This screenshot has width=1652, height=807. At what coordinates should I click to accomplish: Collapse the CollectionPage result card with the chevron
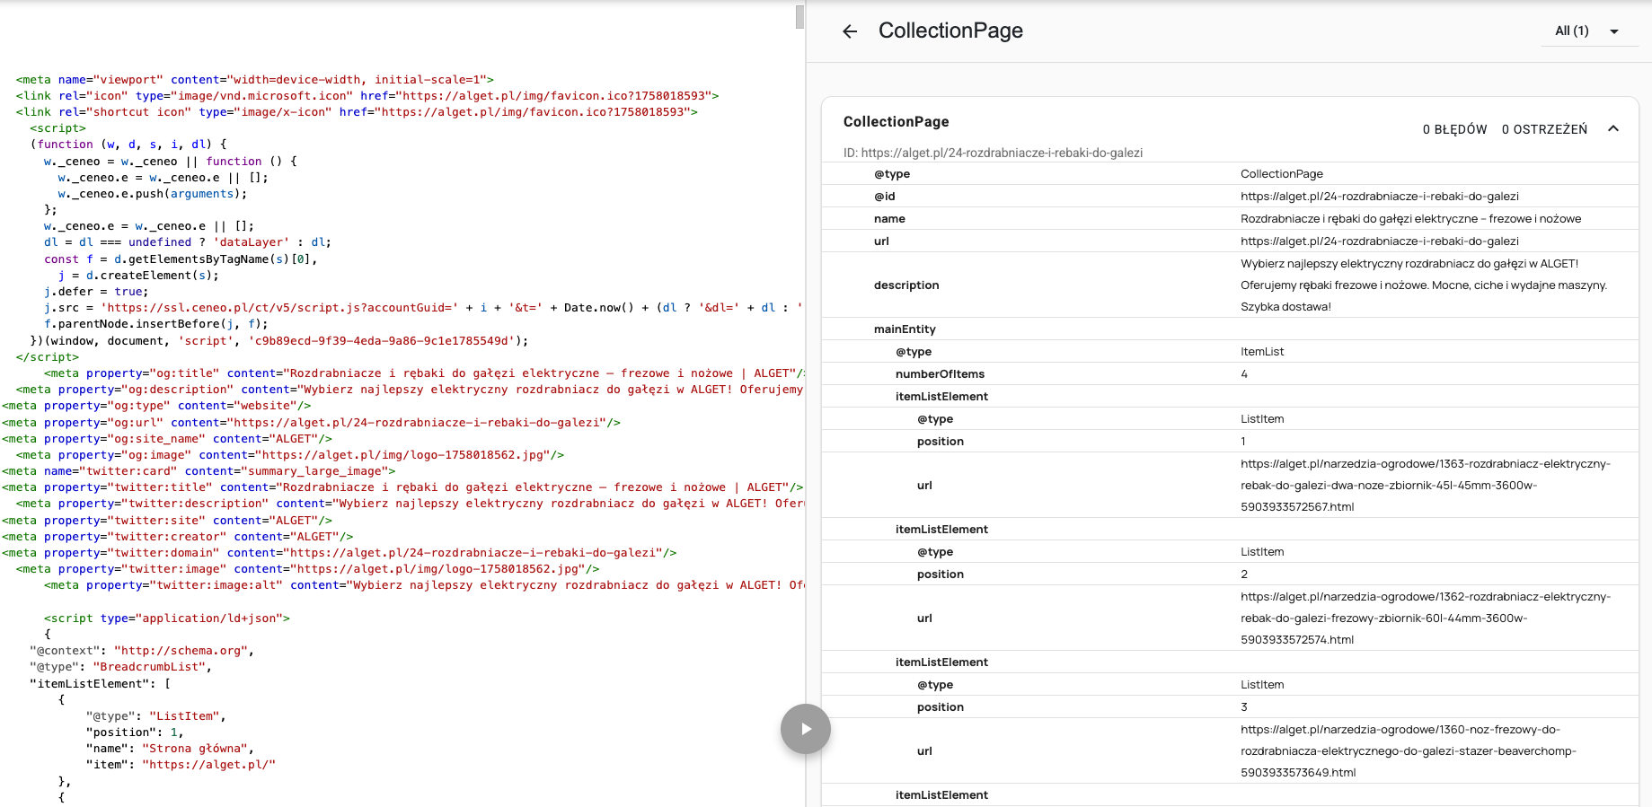coord(1613,128)
